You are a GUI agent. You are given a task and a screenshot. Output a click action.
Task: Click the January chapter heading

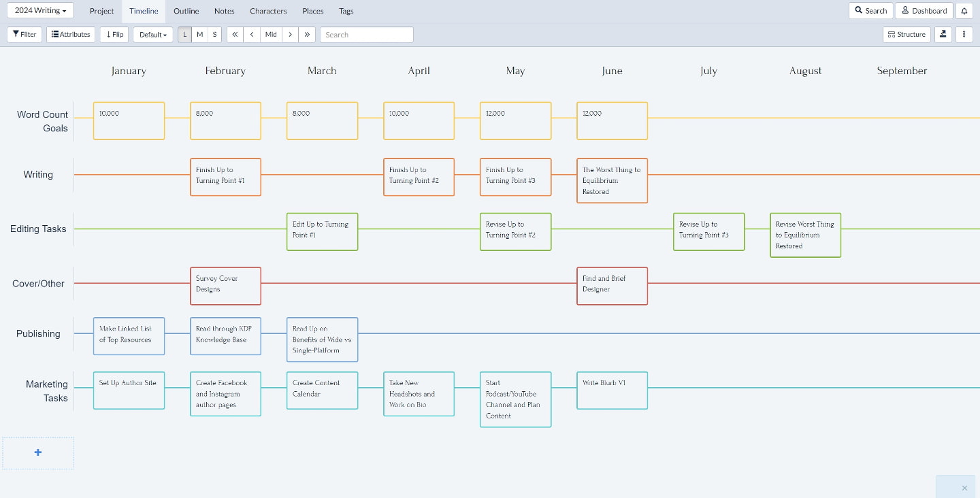coord(129,71)
